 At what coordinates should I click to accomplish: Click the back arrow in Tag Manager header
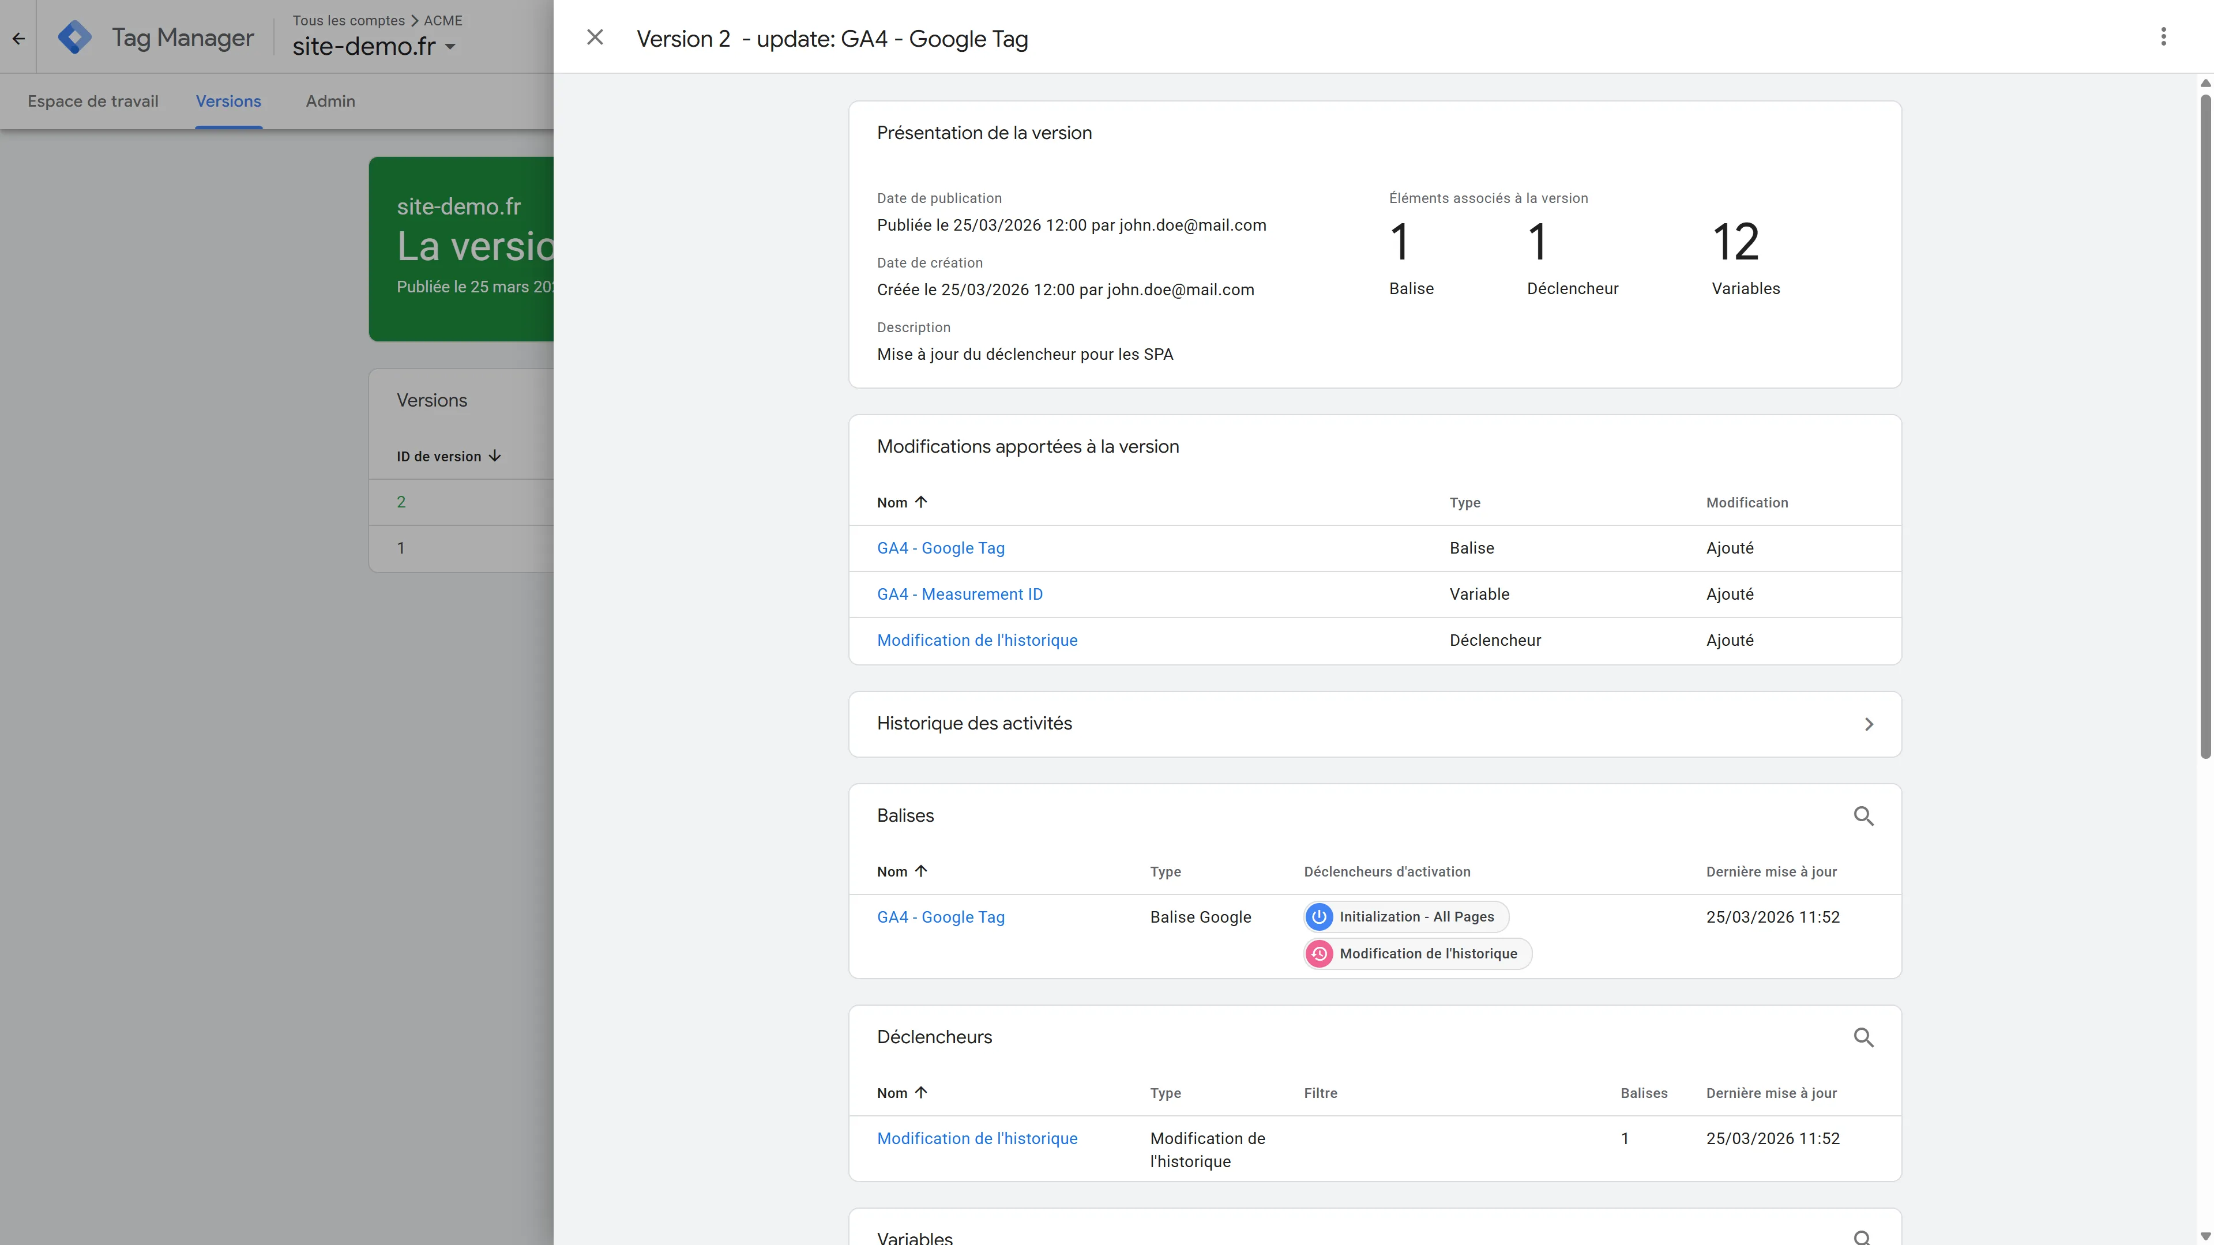click(x=18, y=38)
